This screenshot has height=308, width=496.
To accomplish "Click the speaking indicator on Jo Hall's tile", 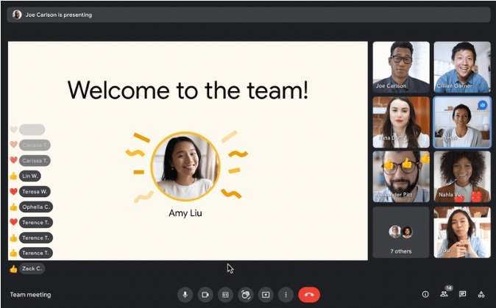I will [483, 105].
